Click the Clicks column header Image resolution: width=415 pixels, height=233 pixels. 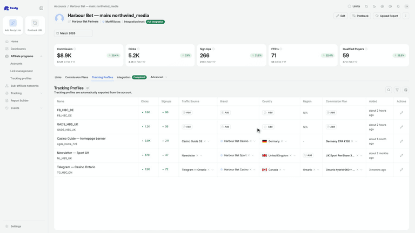point(145,101)
